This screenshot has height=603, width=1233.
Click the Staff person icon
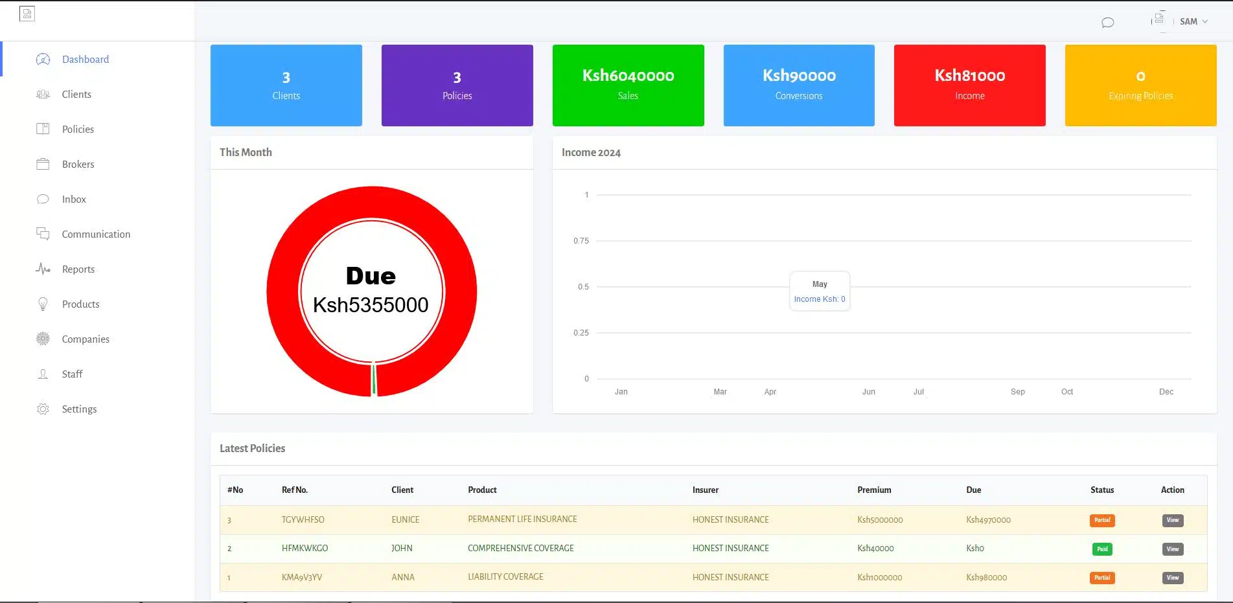(x=43, y=374)
